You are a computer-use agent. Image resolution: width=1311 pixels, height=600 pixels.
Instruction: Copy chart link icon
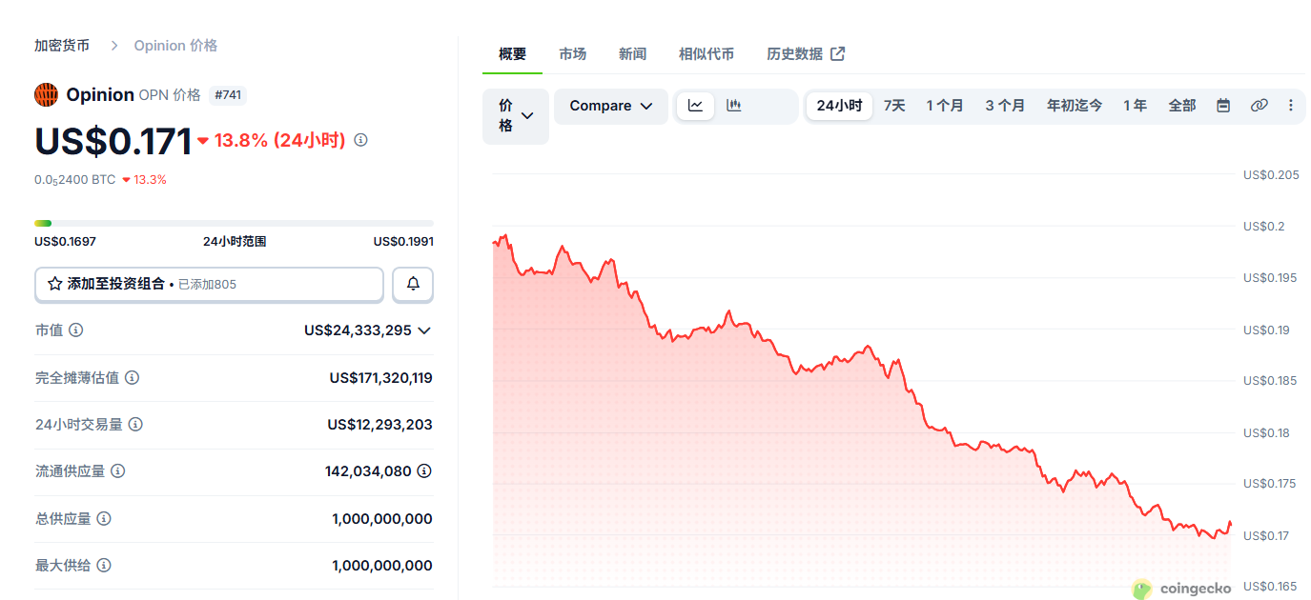1260,106
